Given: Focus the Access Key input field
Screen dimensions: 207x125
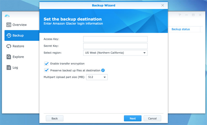Looking at the screenshot, I should [115, 39].
